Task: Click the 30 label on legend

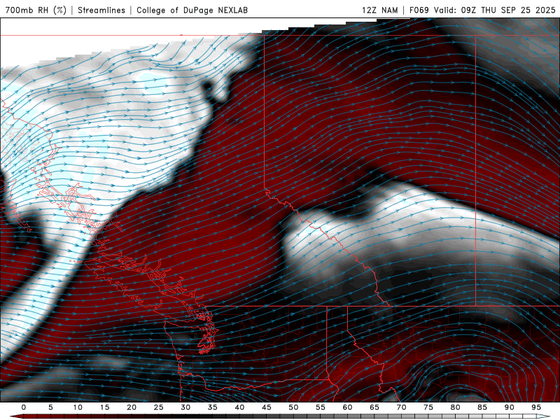Action: click(185, 407)
